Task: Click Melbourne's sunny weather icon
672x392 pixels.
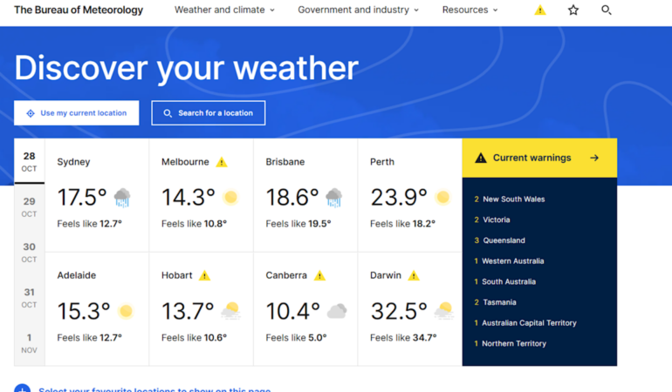Action: point(230,197)
